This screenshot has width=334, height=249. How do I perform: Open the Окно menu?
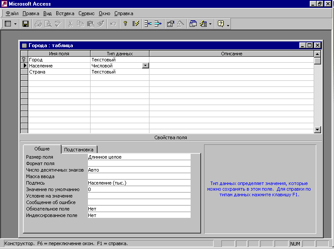click(104, 13)
